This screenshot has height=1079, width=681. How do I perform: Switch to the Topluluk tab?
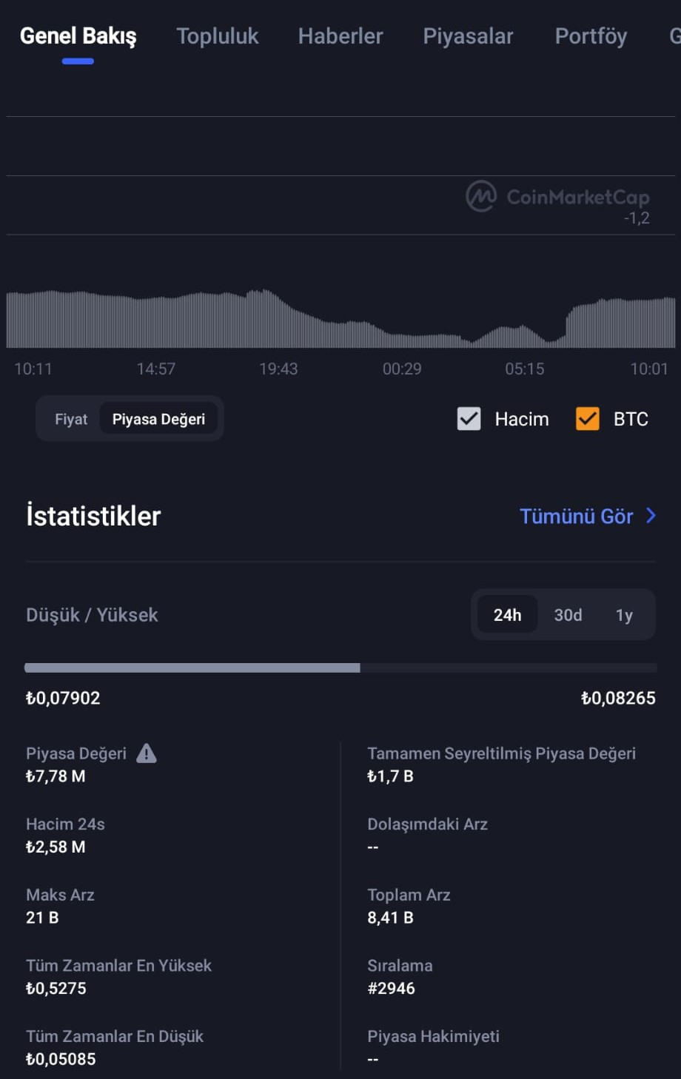click(x=218, y=36)
